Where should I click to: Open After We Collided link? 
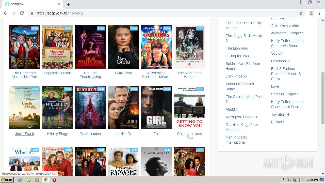(x=285, y=25)
